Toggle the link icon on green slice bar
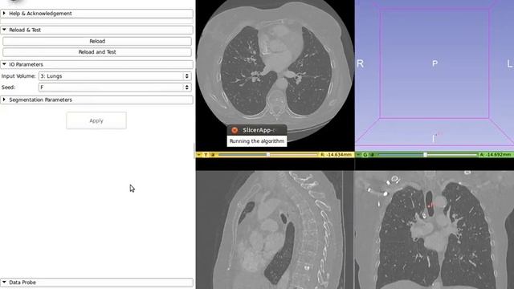This screenshot has width=514, height=289. 372,154
